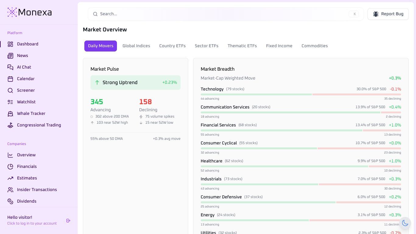Click the Consumer Defensive sector name
Screen dimensions: 416x234
[221, 197]
